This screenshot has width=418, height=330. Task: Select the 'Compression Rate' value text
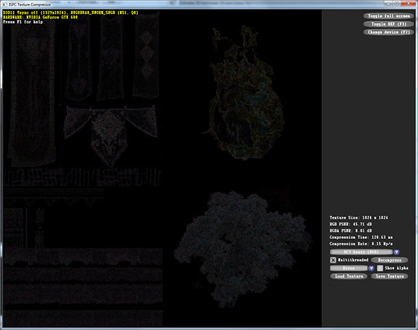pyautogui.click(x=361, y=244)
